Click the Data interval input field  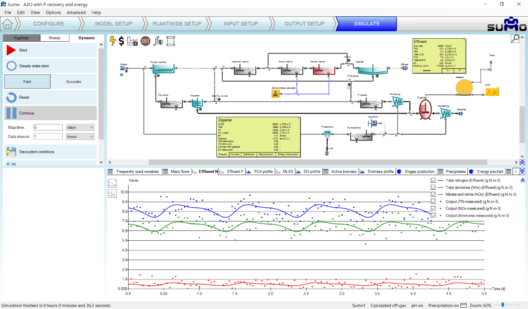coord(48,136)
